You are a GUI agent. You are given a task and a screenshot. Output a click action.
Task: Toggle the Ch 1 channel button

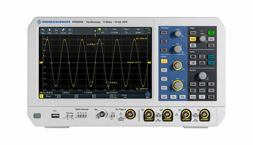tap(164, 61)
